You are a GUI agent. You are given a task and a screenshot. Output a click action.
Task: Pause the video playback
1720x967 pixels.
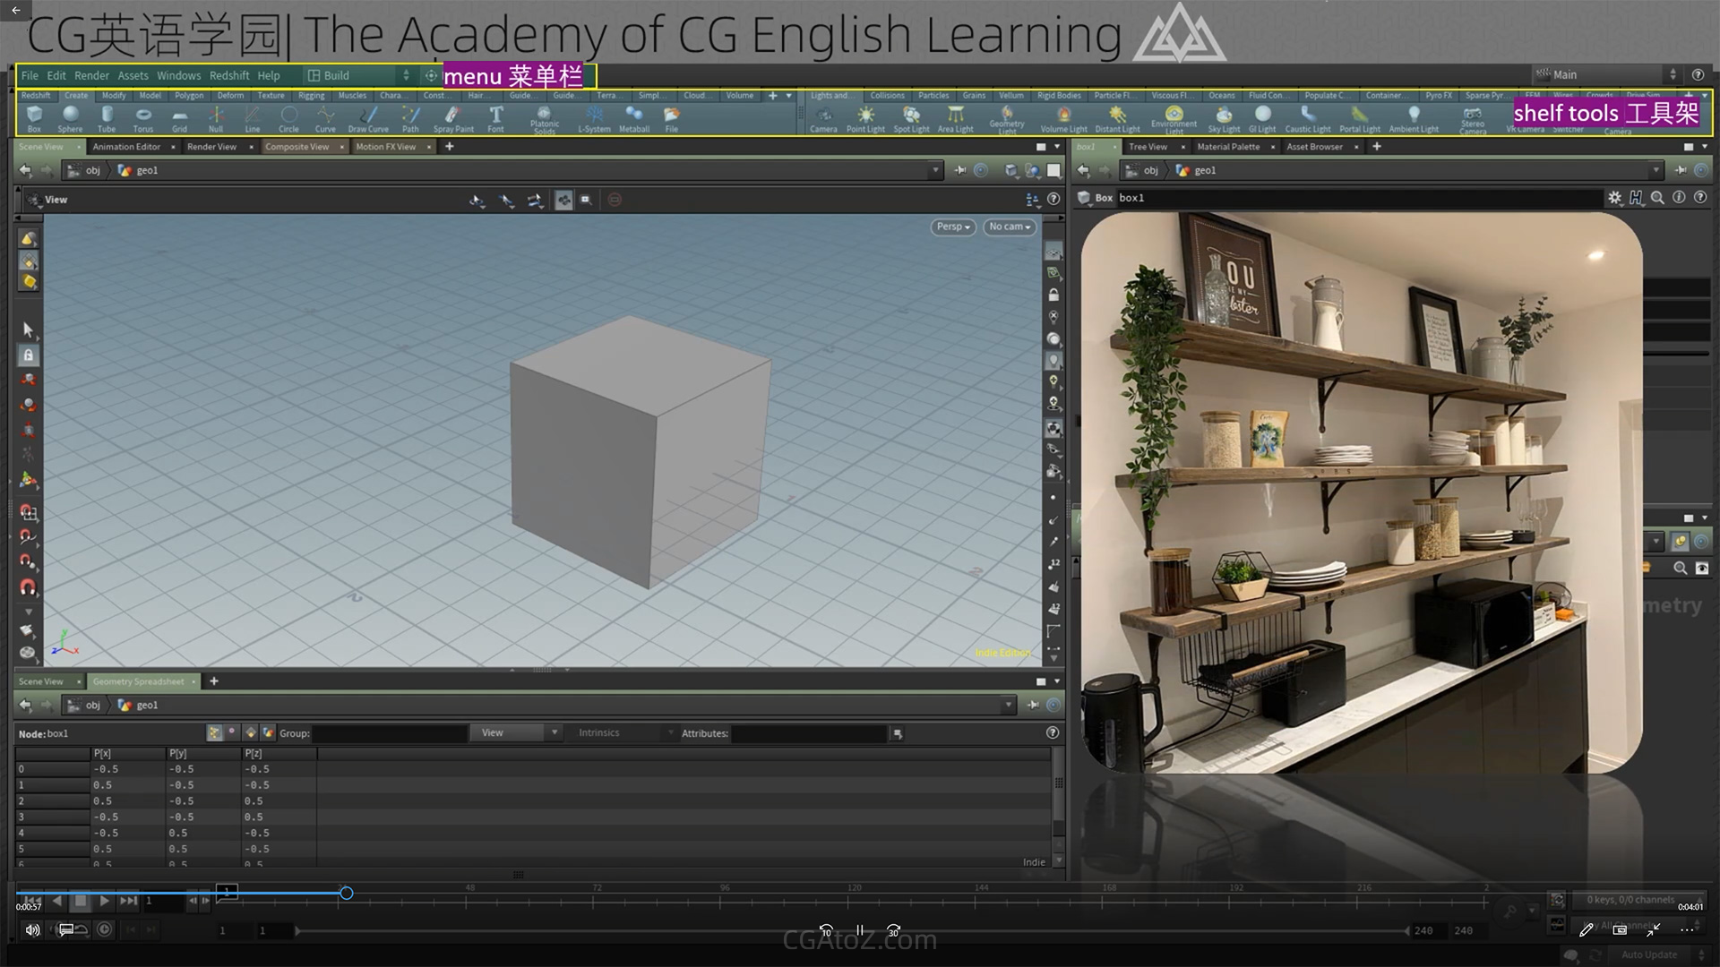[x=860, y=930]
